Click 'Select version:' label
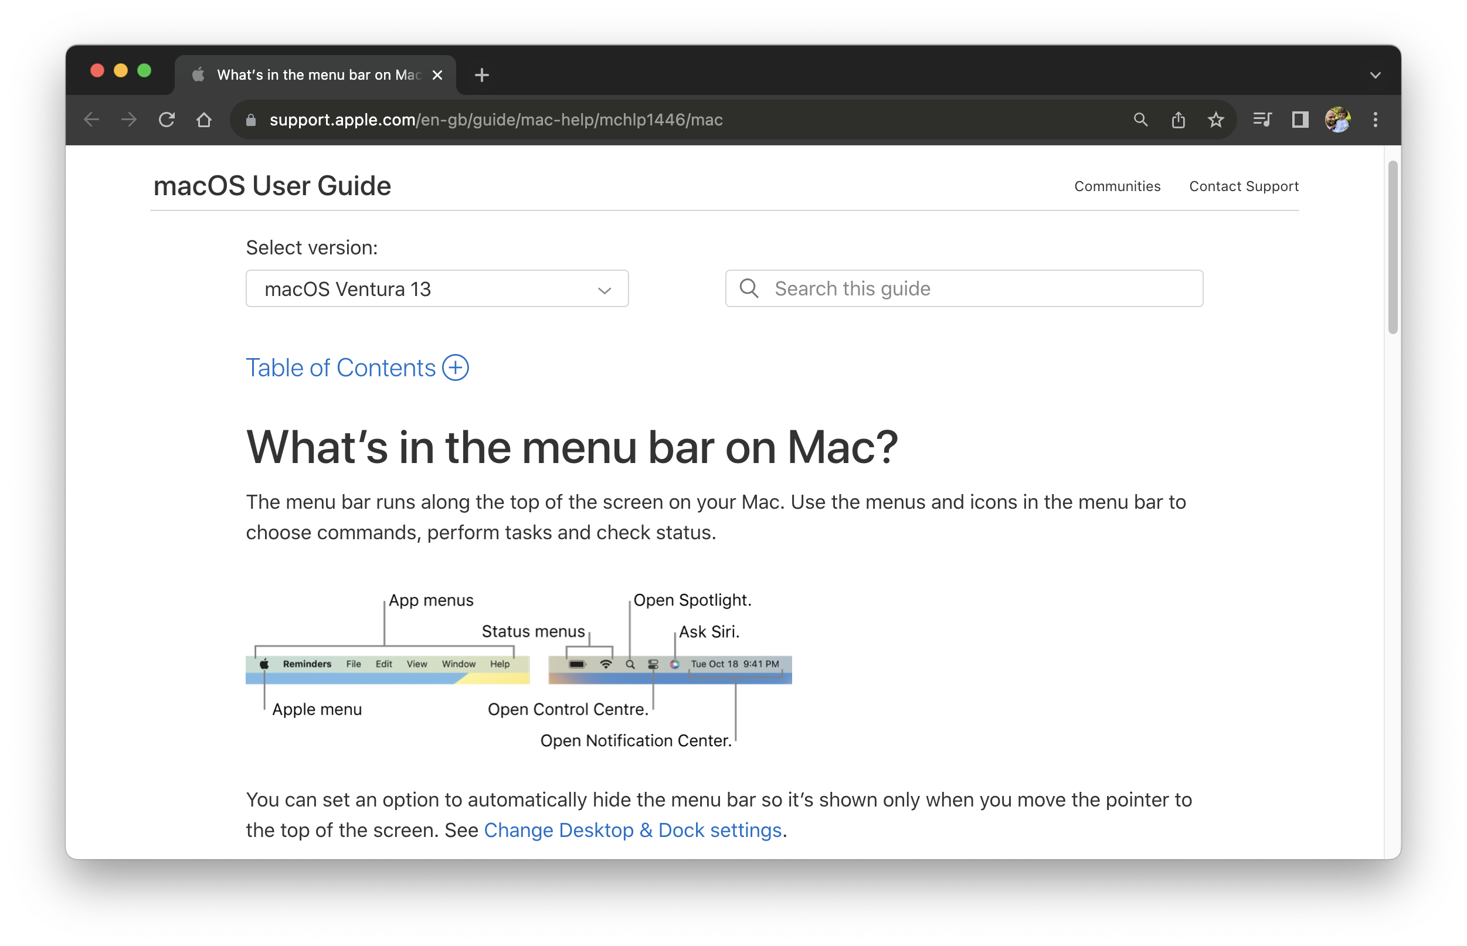 (312, 247)
